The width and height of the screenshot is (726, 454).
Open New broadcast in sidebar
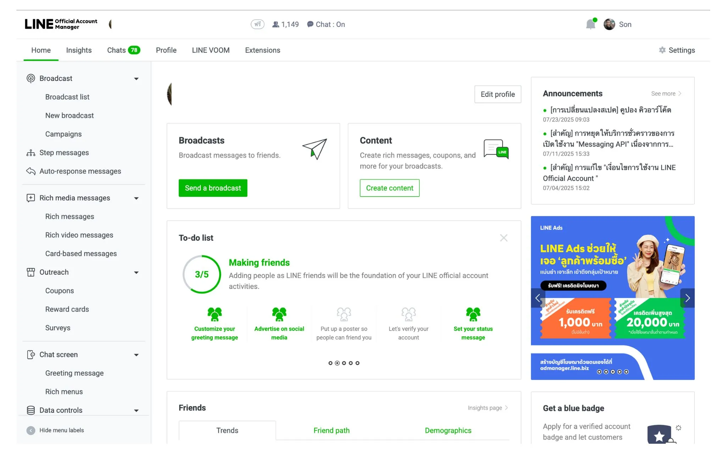[69, 115]
